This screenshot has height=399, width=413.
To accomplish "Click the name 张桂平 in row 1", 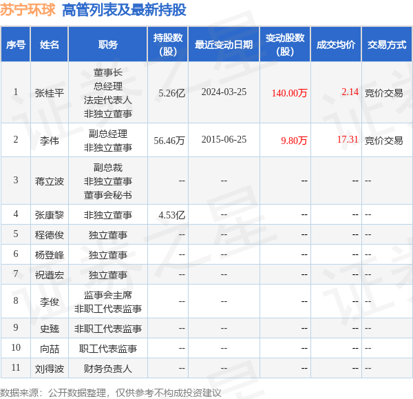I will (x=50, y=93).
